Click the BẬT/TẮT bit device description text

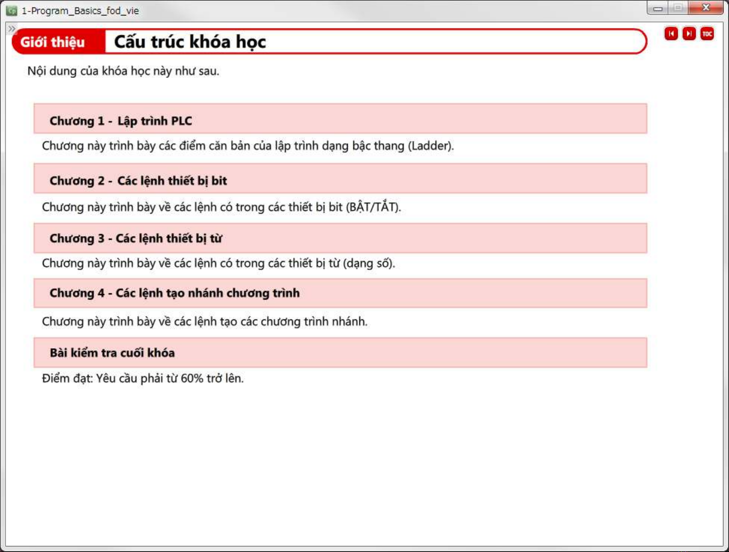(x=221, y=207)
